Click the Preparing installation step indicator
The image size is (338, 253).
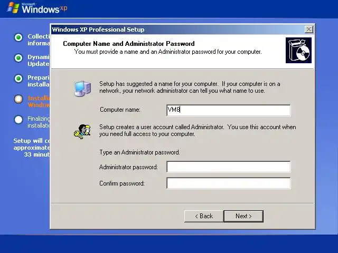(x=18, y=79)
